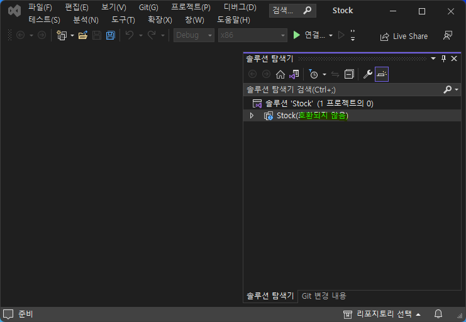Open the 보기(V) menu

(x=114, y=8)
